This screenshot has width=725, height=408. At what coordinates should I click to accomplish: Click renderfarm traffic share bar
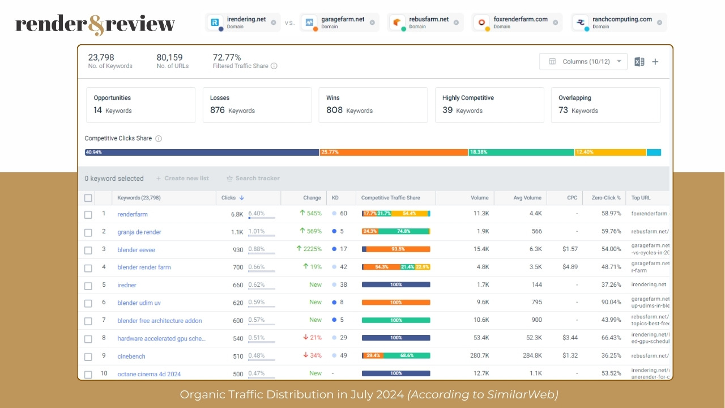click(396, 214)
